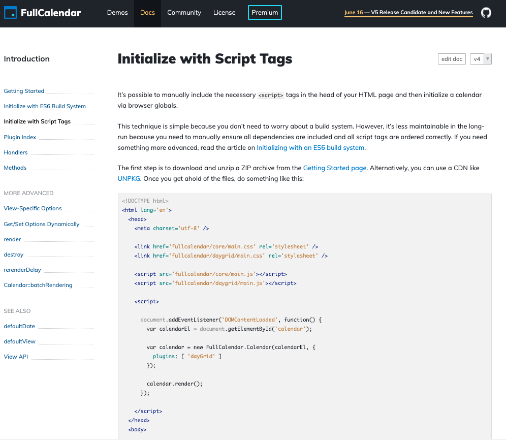Select Initialize with ES6 Build System sidebar link
The image size is (506, 444).
click(45, 106)
